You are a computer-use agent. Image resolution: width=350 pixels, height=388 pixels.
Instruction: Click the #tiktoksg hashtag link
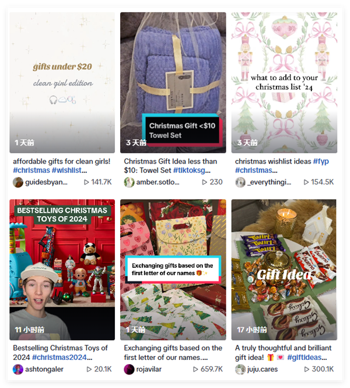pyautogui.click(x=192, y=171)
